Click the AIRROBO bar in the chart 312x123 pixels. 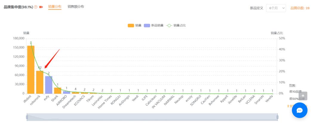(67, 92)
